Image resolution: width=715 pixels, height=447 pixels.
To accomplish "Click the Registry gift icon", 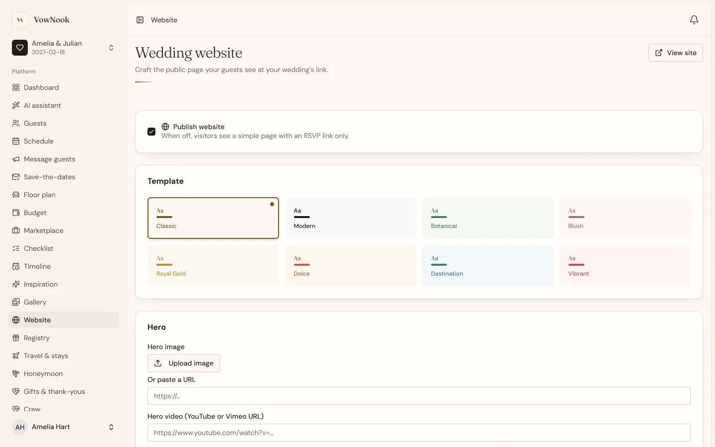I will pyautogui.click(x=16, y=338).
